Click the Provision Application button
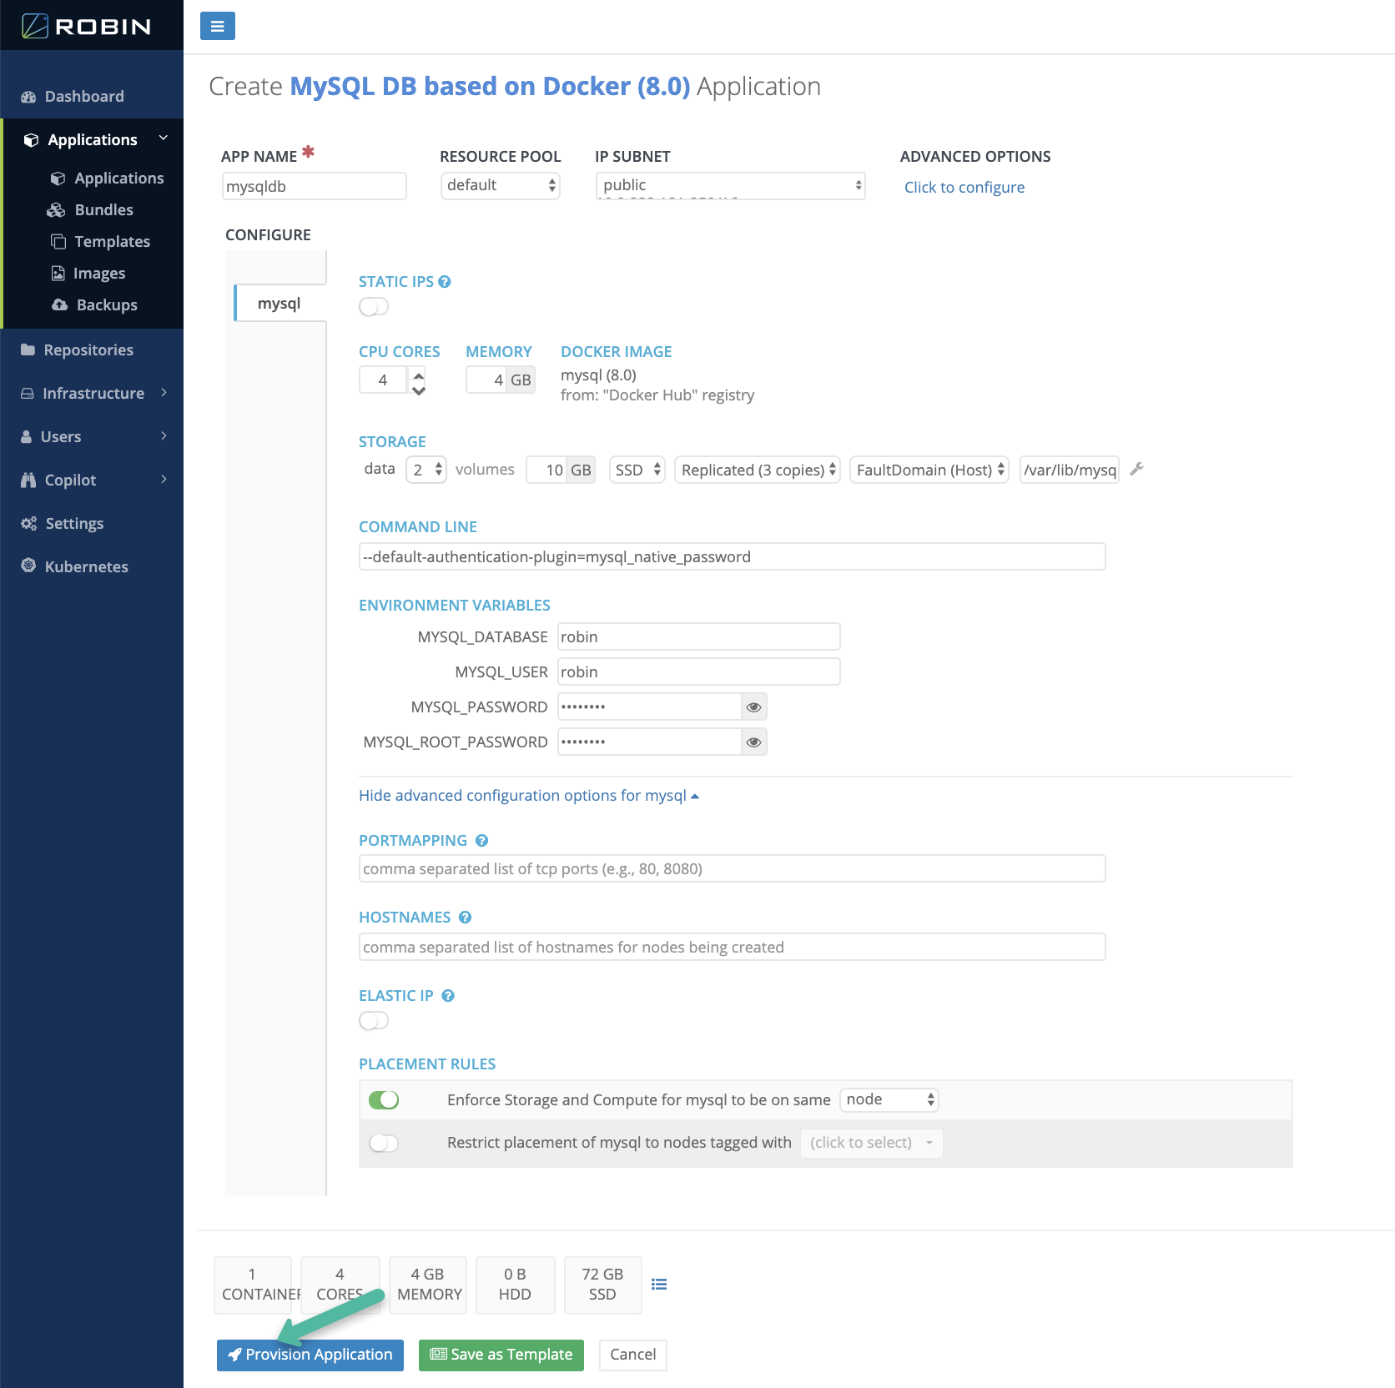The image size is (1395, 1388). pos(310,1355)
